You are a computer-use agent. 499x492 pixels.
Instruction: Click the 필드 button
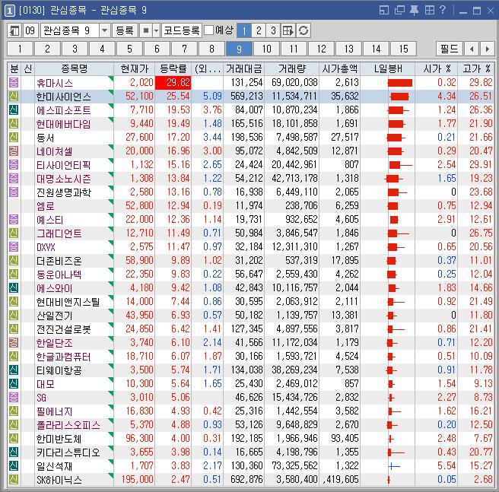coord(449,49)
